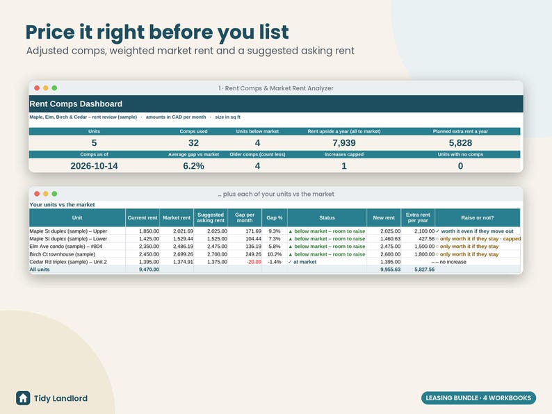Click the Gap % column header
The height and width of the screenshot is (414, 552).
275,217
